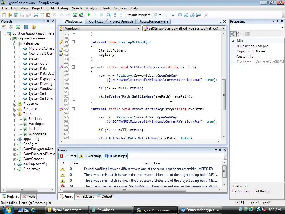The image size is (285, 214).
Task: Collapse the References tree node
Action: pyautogui.click(x=14, y=44)
